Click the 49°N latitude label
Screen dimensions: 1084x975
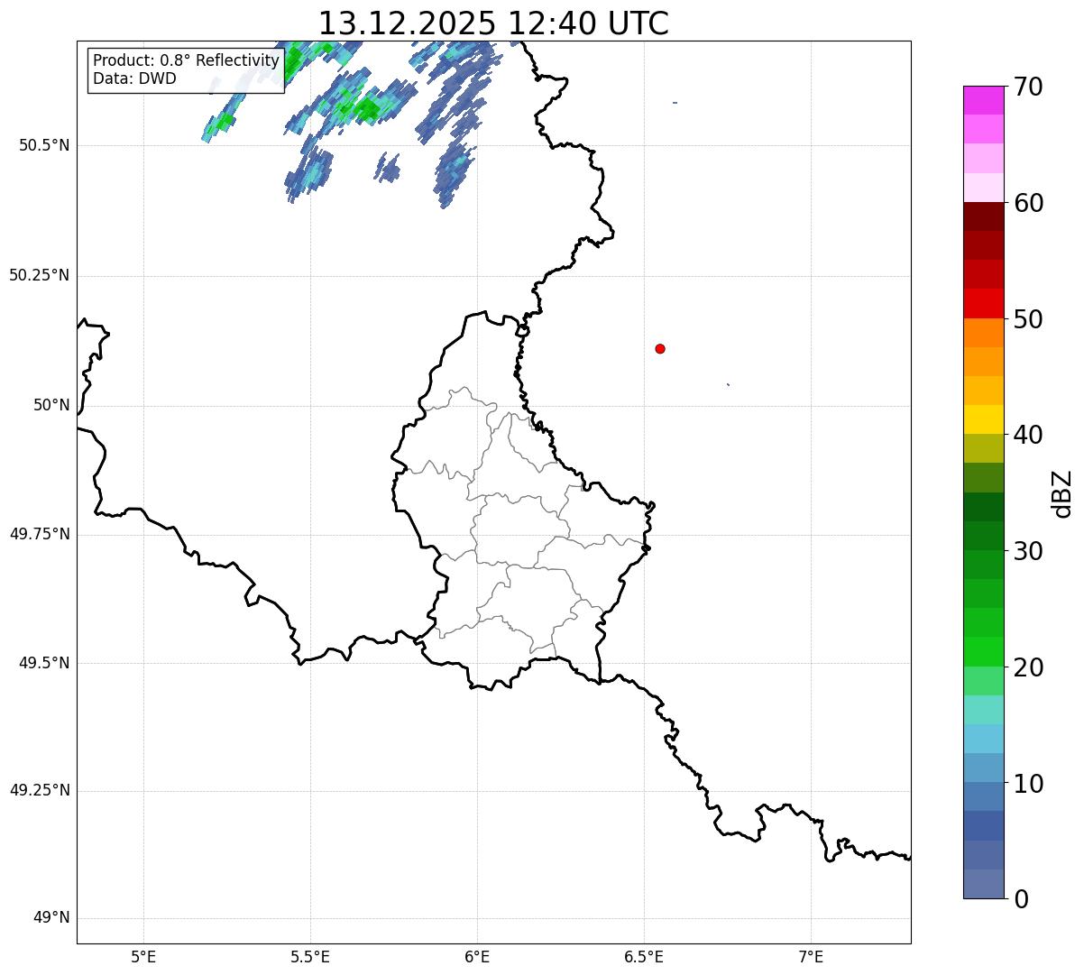click(x=51, y=918)
